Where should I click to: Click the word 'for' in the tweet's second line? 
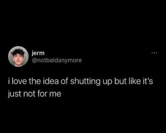[42, 94]
